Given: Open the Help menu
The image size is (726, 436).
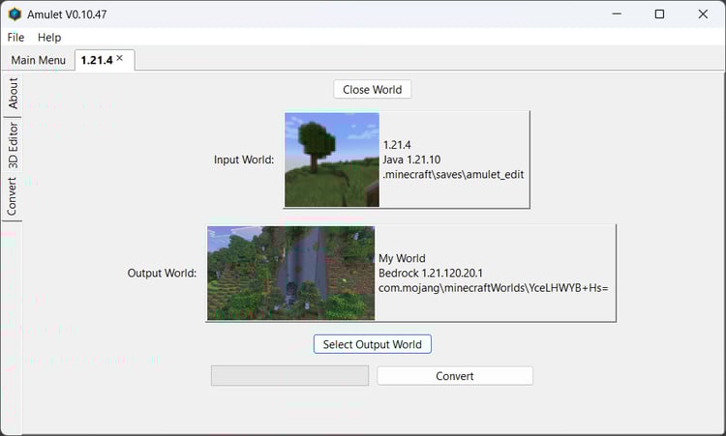Looking at the screenshot, I should click(49, 38).
